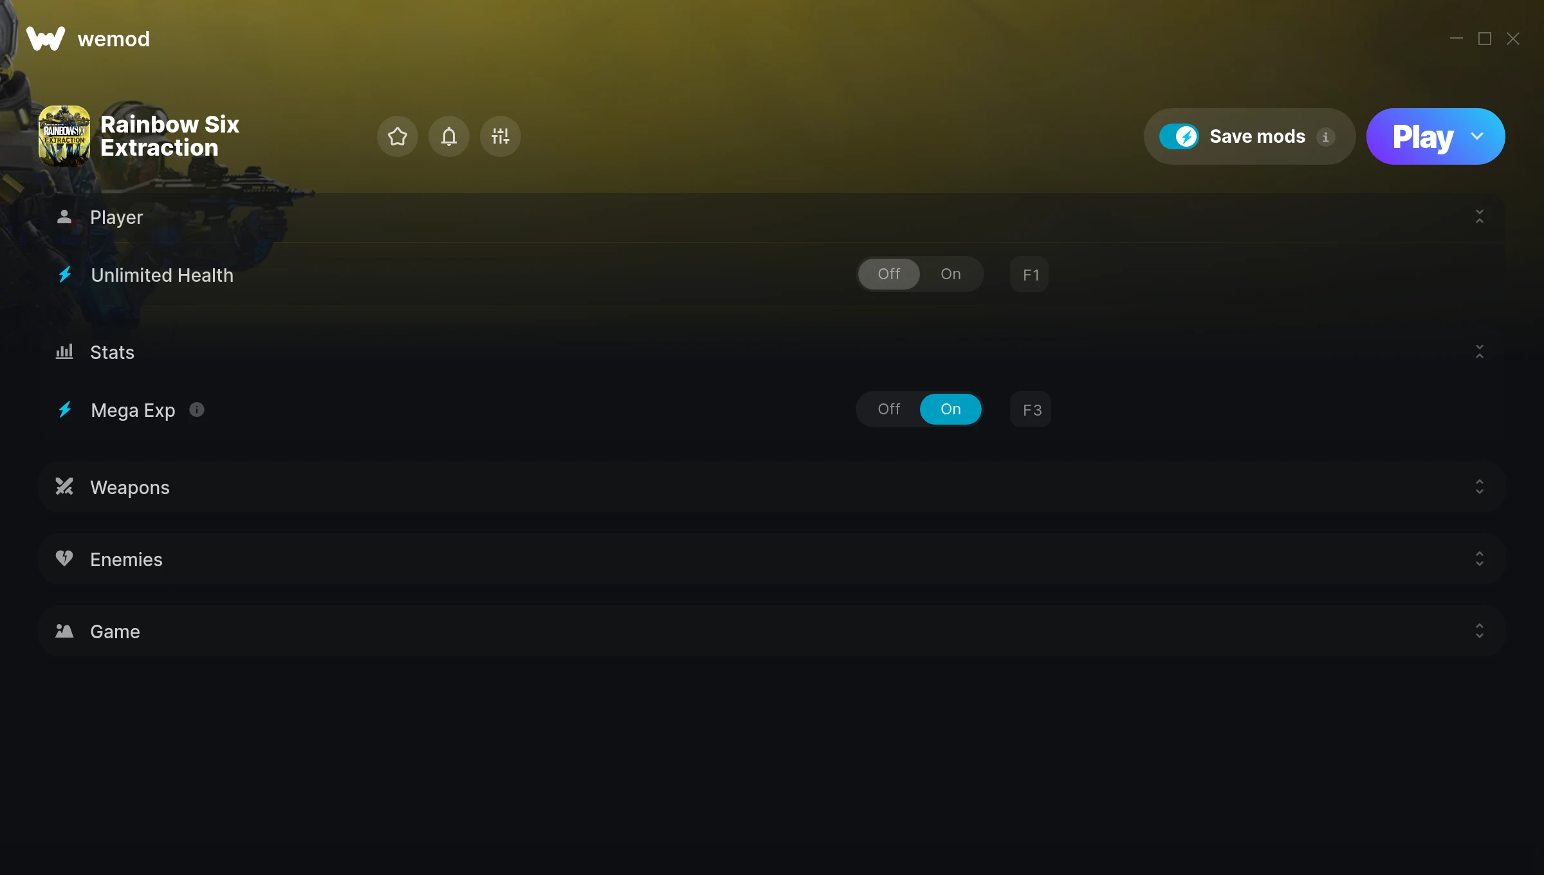The image size is (1544, 875).
Task: Open mod settings sliders icon
Action: tap(500, 136)
